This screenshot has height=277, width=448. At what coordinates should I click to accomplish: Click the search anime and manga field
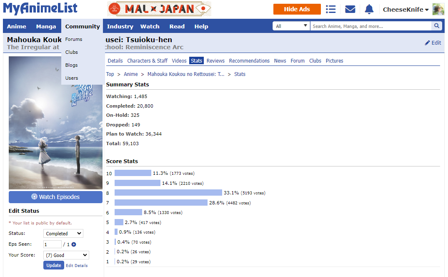370,26
